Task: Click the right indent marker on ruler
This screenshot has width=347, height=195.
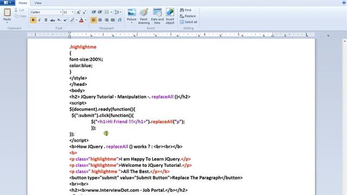Action: 273,35
